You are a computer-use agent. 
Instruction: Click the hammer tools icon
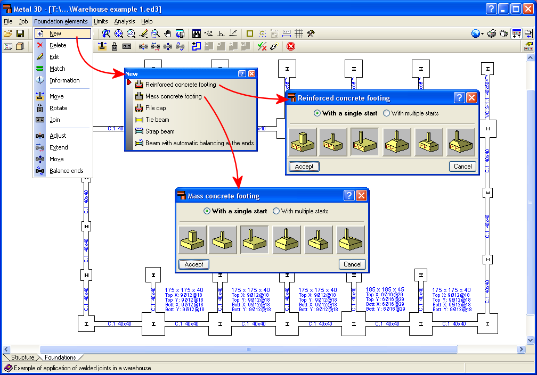click(311, 34)
